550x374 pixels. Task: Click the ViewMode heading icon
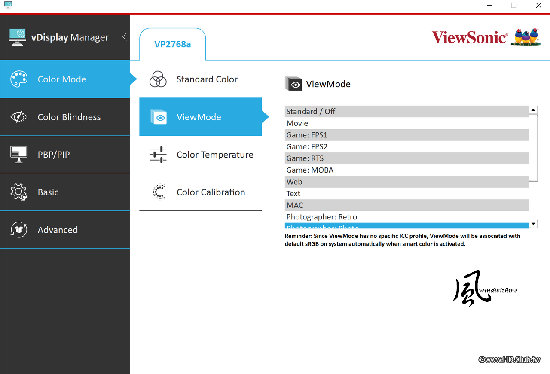pos(293,84)
